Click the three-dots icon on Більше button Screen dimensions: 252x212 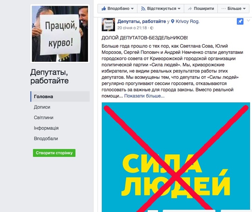[224, 9]
